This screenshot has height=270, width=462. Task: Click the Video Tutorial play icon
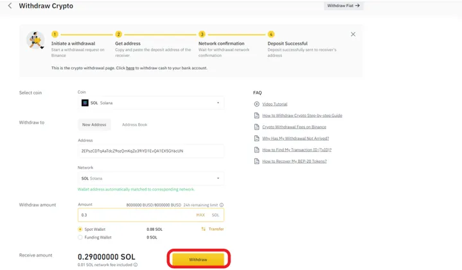256,104
